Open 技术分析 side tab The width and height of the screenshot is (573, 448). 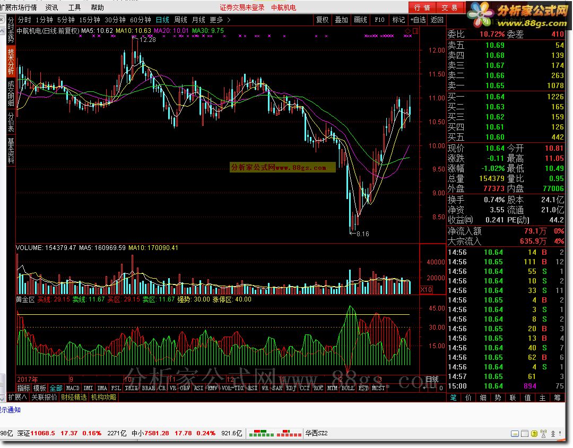tap(11, 61)
